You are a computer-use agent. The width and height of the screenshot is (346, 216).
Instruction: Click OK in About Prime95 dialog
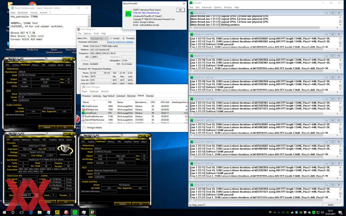coord(180,10)
